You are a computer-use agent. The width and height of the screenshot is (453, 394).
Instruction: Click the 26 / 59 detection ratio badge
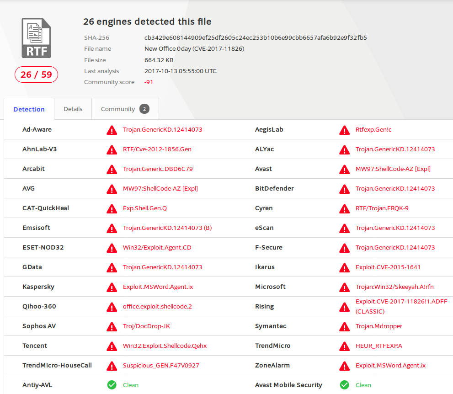coord(36,75)
